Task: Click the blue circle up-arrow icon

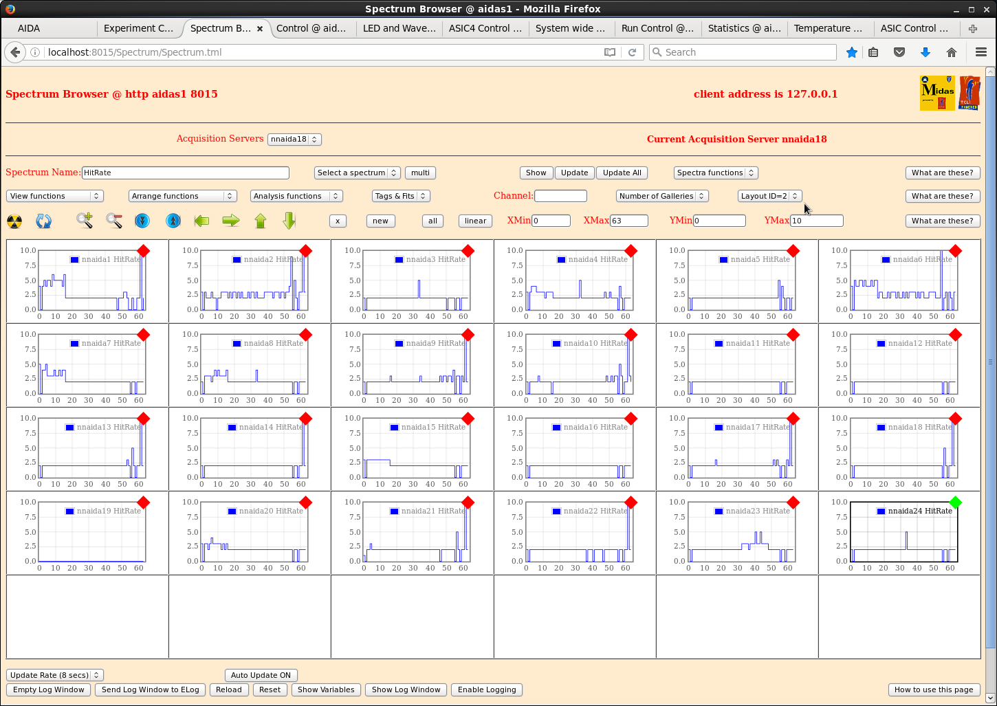Action: click(173, 221)
